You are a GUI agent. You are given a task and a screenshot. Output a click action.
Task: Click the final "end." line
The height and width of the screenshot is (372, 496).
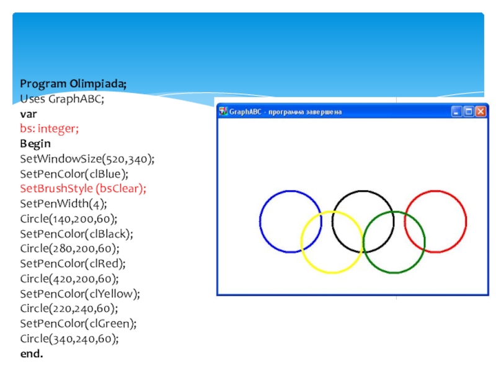[32, 353]
